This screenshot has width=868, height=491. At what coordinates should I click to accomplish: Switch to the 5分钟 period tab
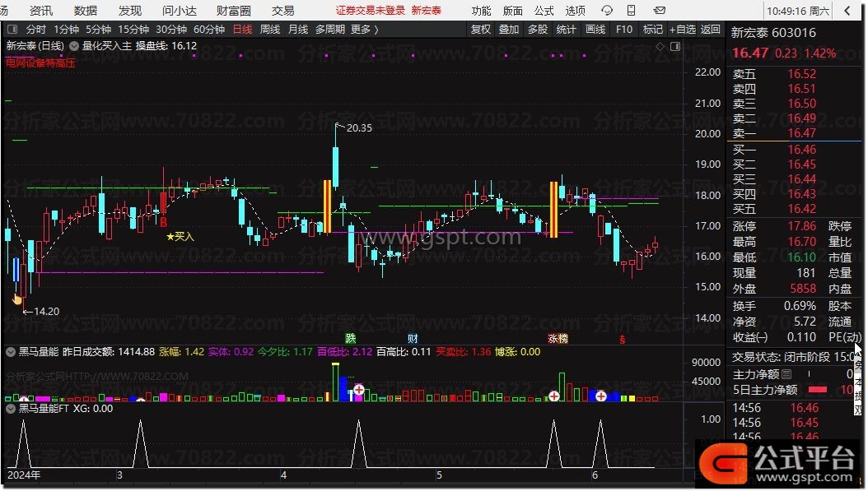coord(99,30)
